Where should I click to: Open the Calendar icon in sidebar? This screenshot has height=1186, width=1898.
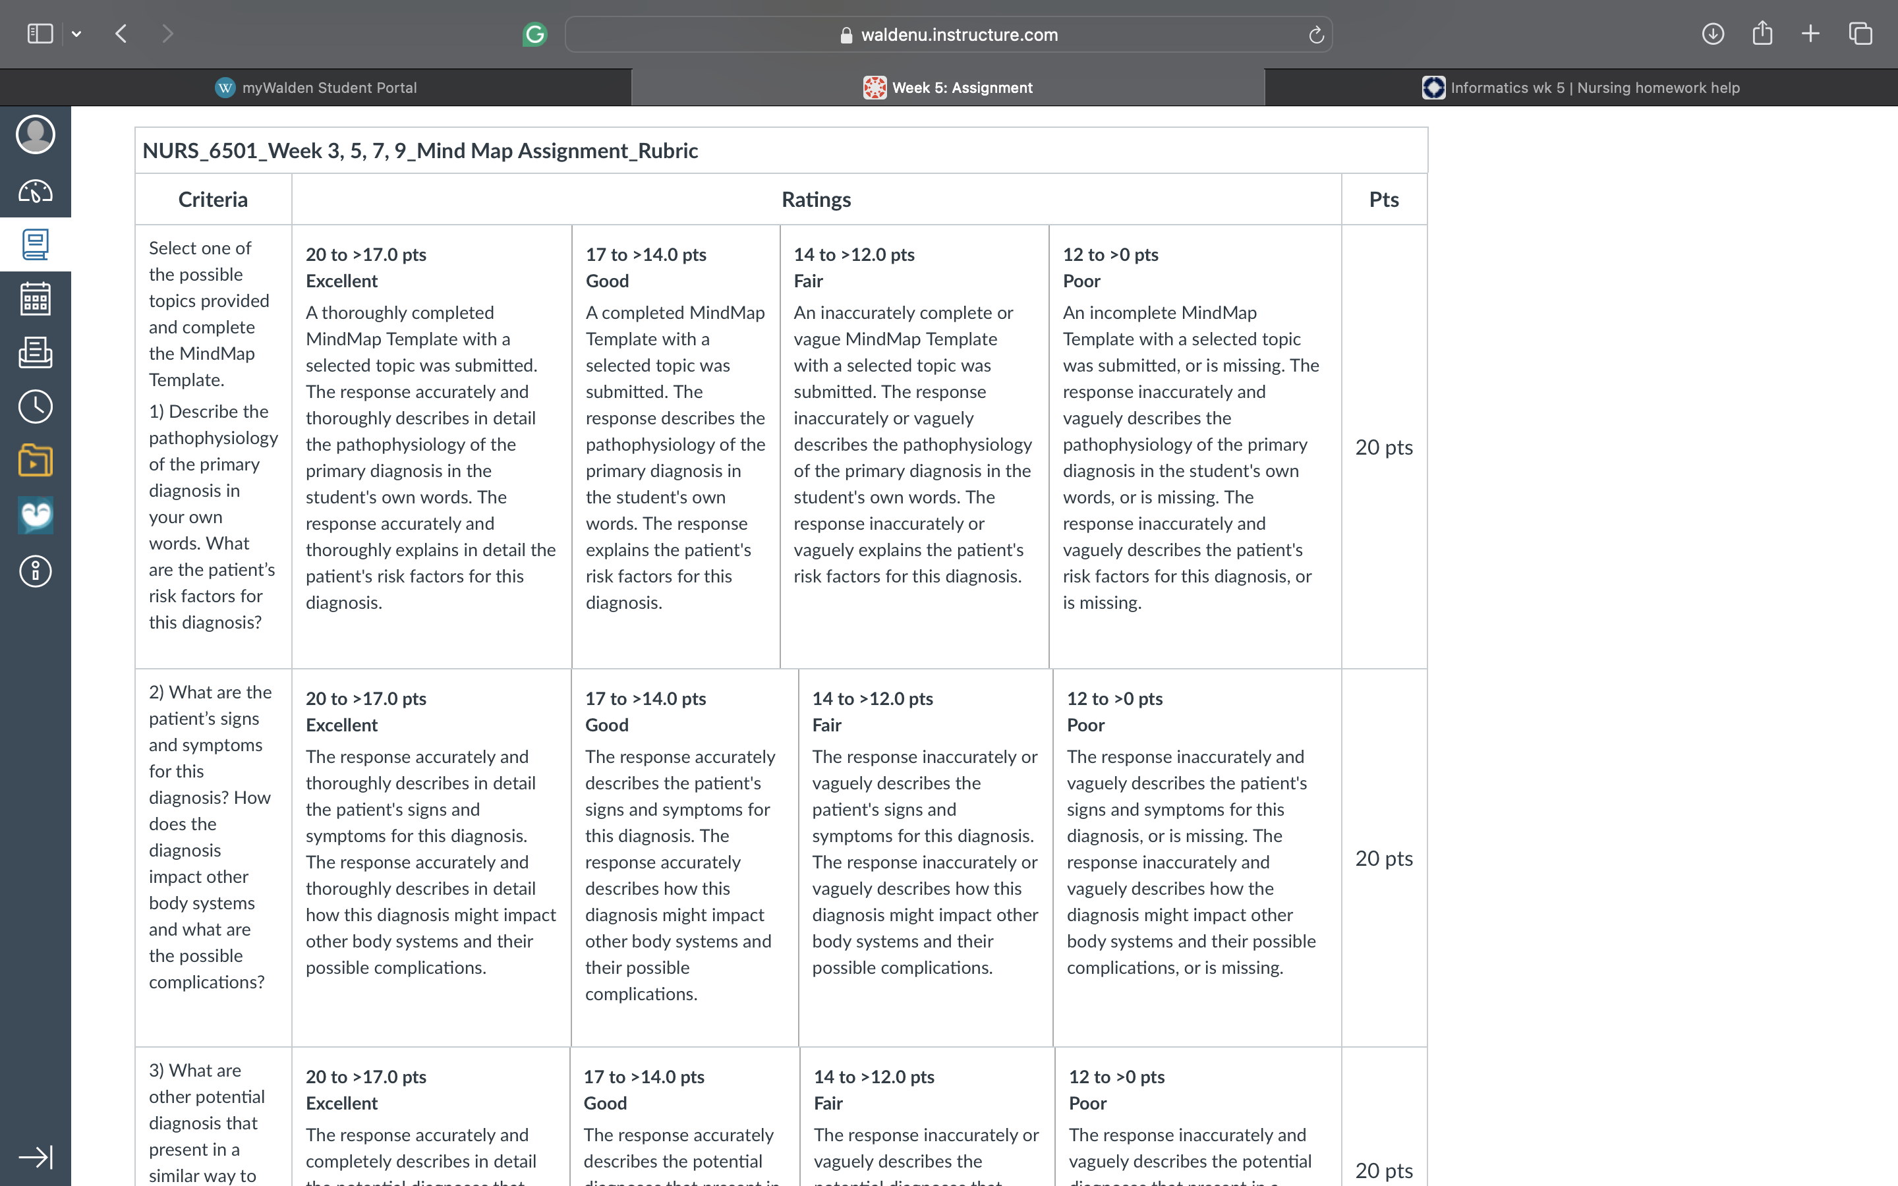pos(36,299)
